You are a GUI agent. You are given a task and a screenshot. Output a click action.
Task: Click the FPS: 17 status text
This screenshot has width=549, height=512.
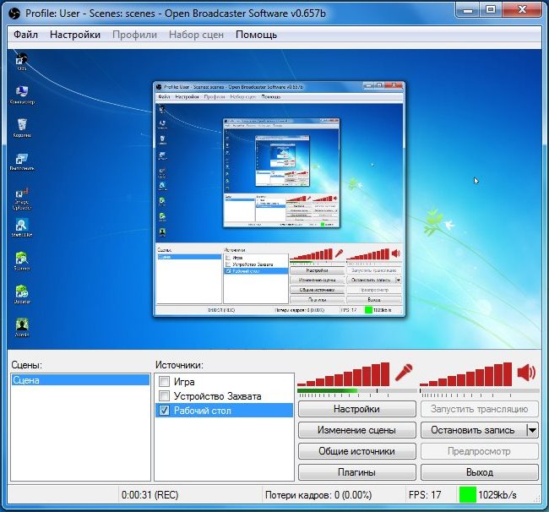pyautogui.click(x=425, y=495)
